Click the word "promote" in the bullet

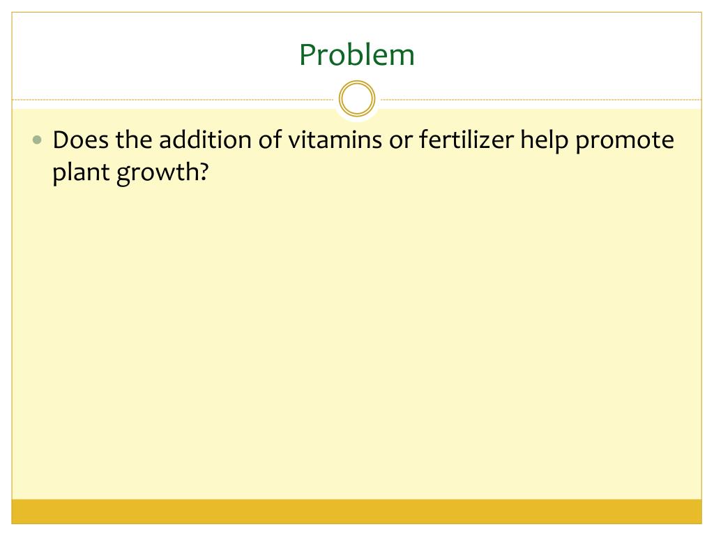click(625, 140)
